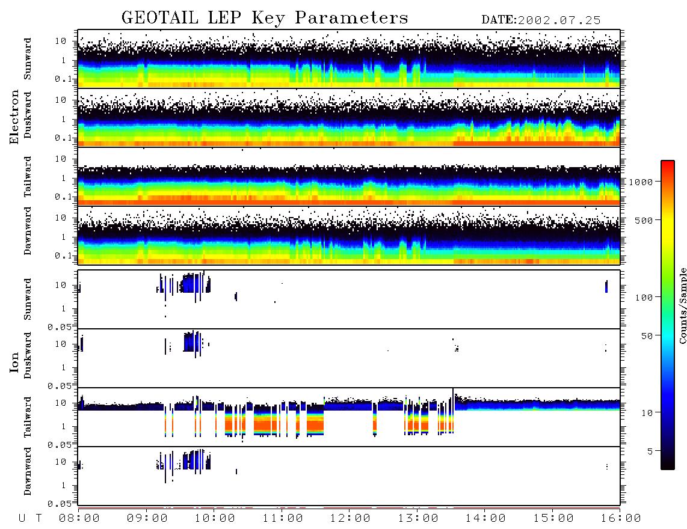The image size is (687, 529).
Task: Click the 10:00 time tick label
Action: 215,519
